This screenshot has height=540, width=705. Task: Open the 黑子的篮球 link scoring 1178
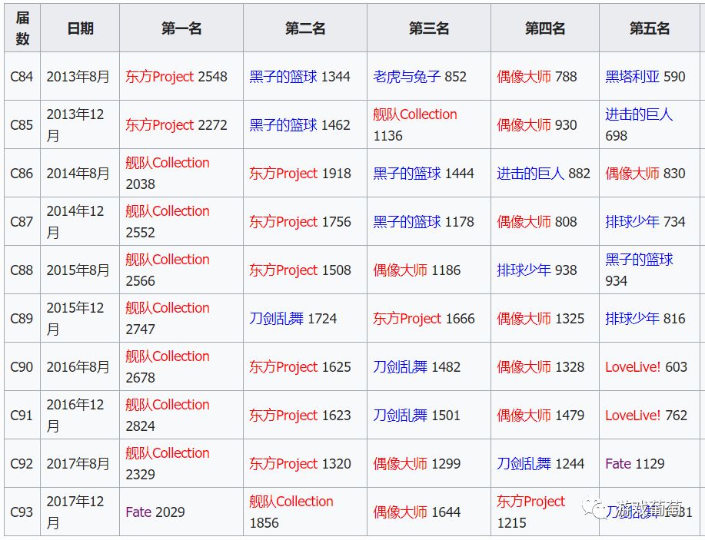[x=407, y=222]
